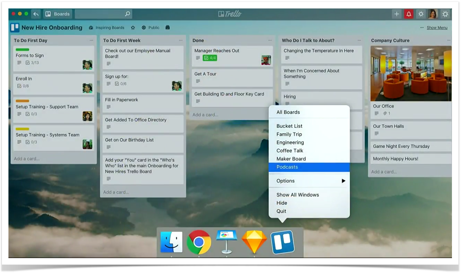
Task: Click the New Hire Onboarding board title
Action: 52,28
